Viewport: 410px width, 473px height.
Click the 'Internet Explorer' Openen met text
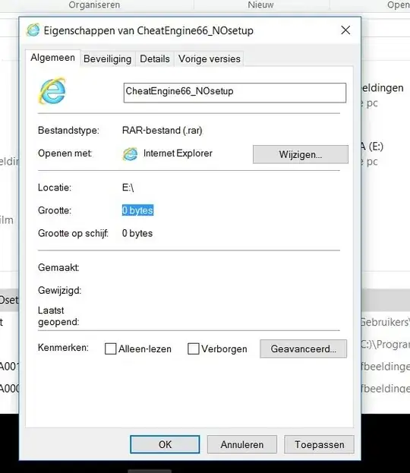(x=178, y=153)
